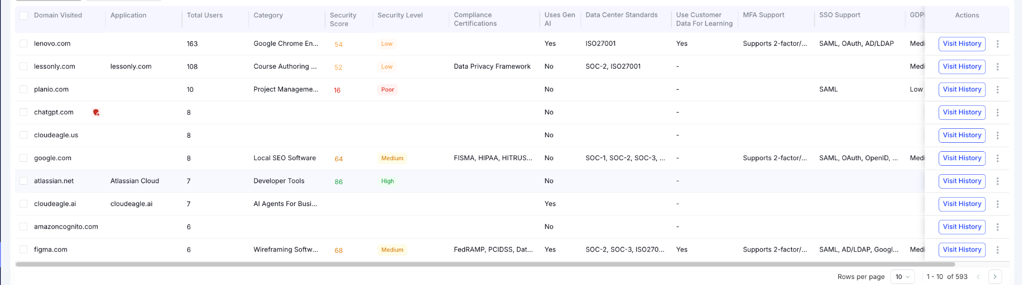
Task: Click the Data Center Standards column header
Action: click(x=622, y=15)
